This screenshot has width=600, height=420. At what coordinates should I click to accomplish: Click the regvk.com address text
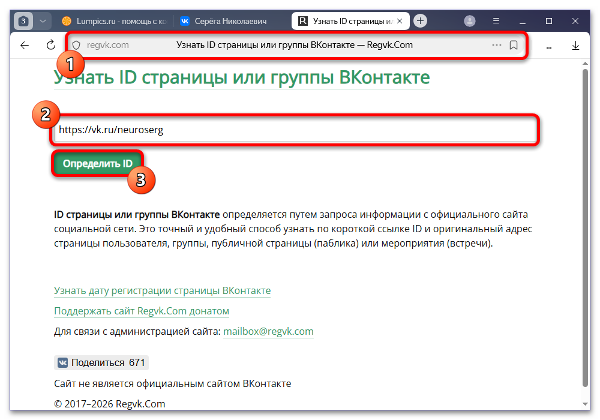(107, 45)
